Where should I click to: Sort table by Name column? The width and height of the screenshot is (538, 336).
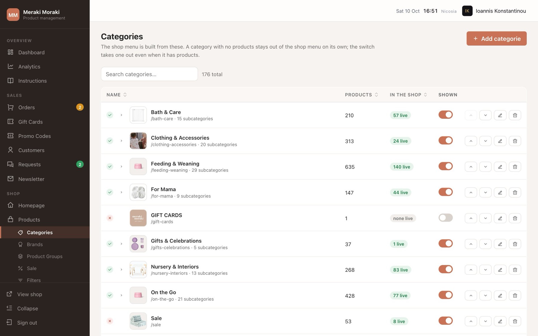[x=117, y=95]
